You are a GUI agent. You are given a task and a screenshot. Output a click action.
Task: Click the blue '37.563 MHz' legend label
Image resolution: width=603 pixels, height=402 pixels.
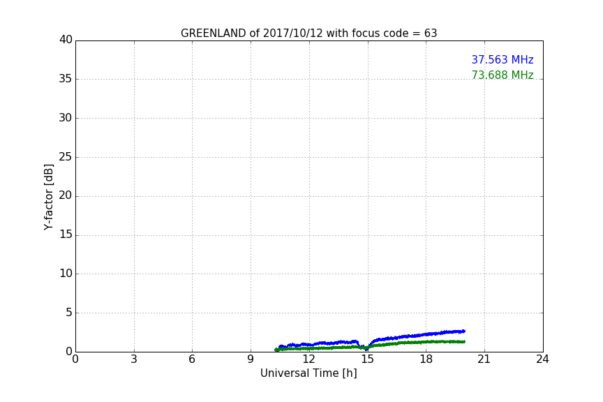pyautogui.click(x=502, y=59)
